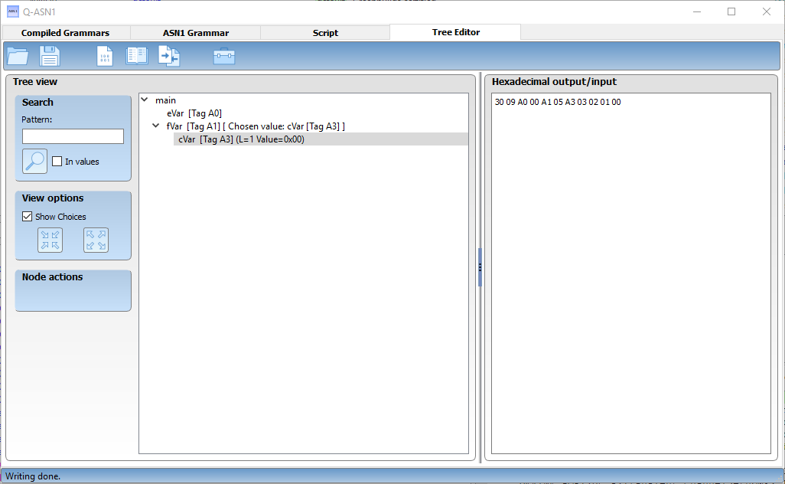Click the floppy disk save icon

[50, 56]
